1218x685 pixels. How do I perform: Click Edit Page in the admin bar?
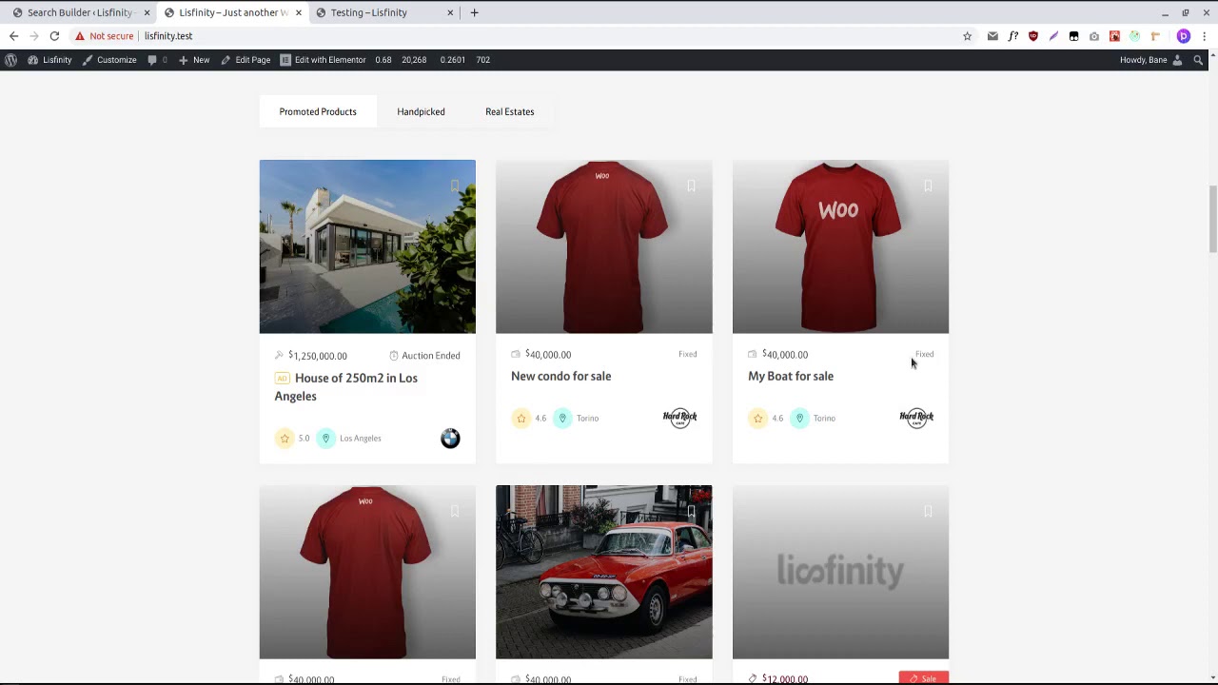[x=246, y=60]
